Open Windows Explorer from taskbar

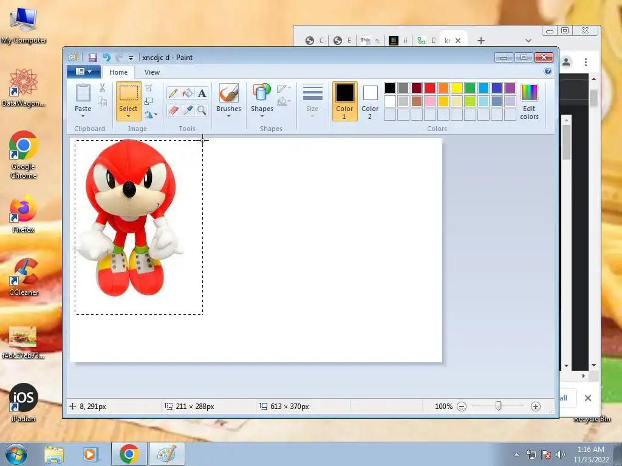pos(54,454)
